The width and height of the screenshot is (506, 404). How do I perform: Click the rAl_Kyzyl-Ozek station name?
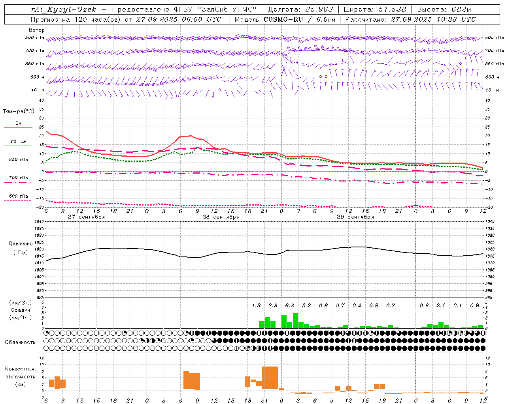point(63,9)
